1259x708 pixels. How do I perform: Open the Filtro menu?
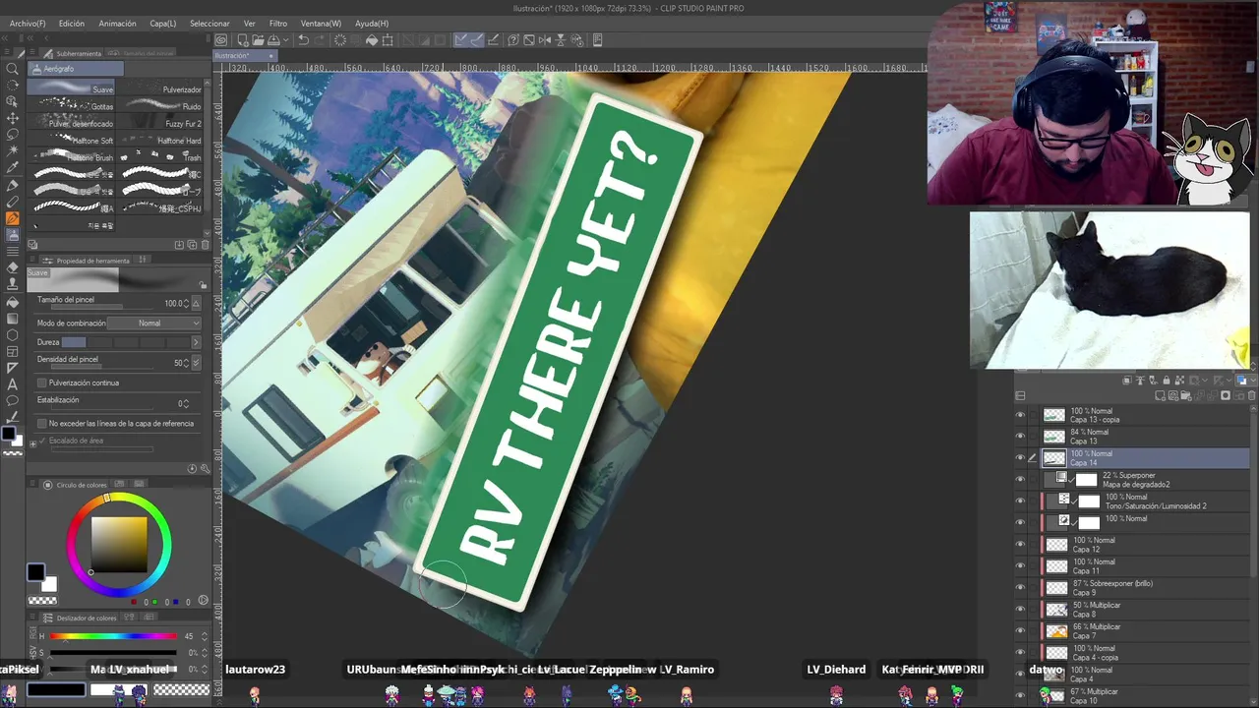[x=278, y=23]
